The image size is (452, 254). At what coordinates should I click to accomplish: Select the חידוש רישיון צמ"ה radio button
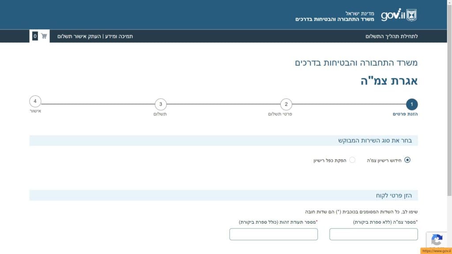click(407, 160)
